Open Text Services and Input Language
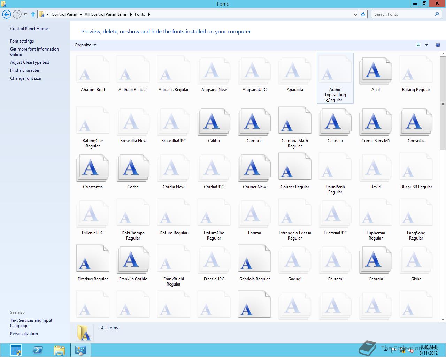 (31, 323)
